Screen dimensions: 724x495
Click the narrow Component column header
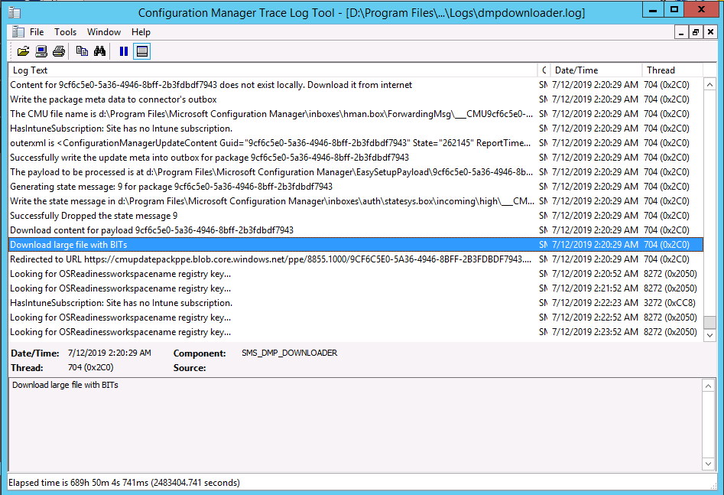click(544, 70)
